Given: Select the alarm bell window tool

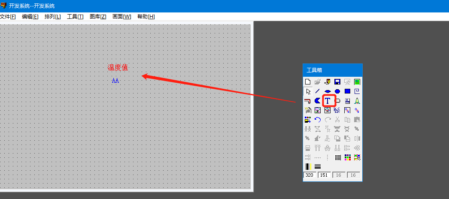Looking at the screenshot, I should click(x=357, y=101).
